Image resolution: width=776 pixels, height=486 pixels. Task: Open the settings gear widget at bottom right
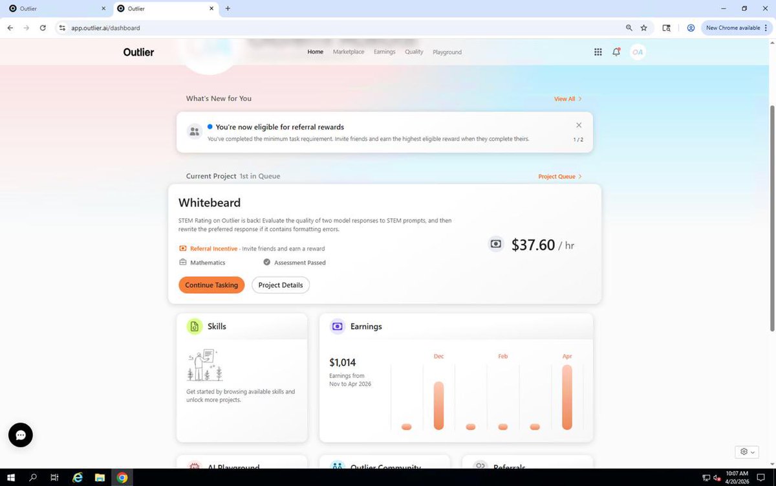coord(747,451)
